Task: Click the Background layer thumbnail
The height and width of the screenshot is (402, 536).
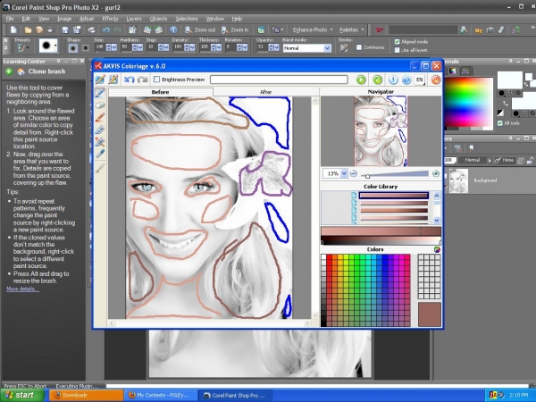Action: pyautogui.click(x=458, y=180)
